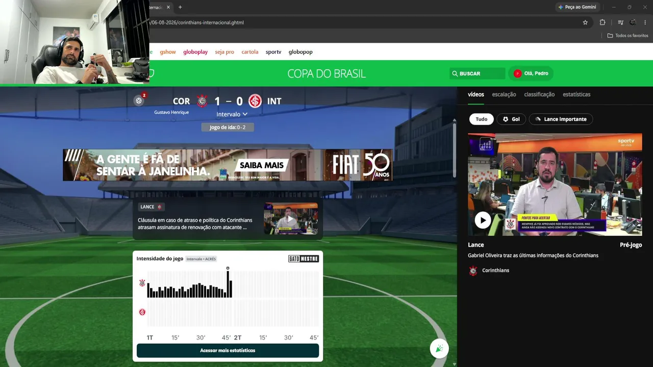The height and width of the screenshot is (367, 653).
Task: Filter videos by Gol
Action: [511, 119]
